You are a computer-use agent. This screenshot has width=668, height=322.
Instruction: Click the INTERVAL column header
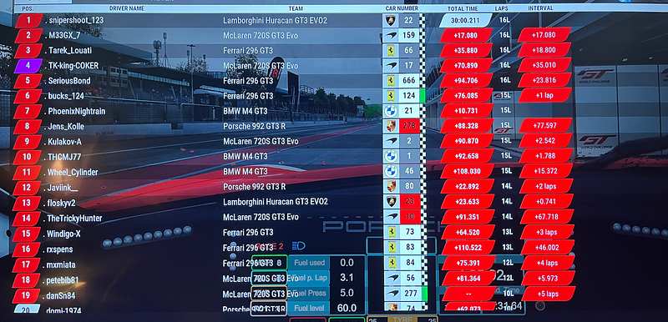pos(540,8)
